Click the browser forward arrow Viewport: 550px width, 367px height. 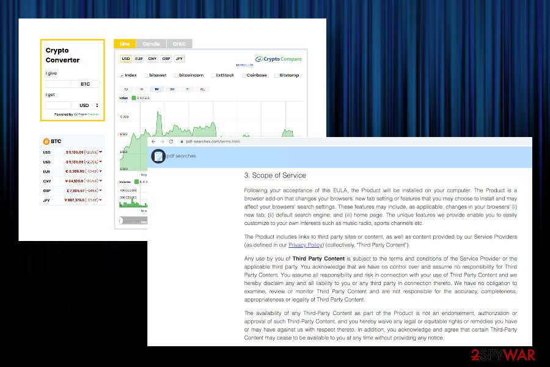(162, 141)
